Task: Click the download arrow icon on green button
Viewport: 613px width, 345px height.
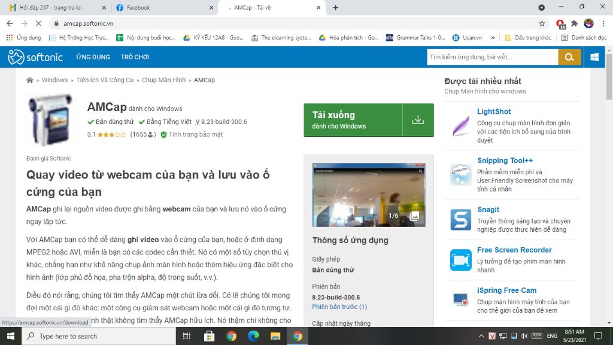Action: (418, 120)
